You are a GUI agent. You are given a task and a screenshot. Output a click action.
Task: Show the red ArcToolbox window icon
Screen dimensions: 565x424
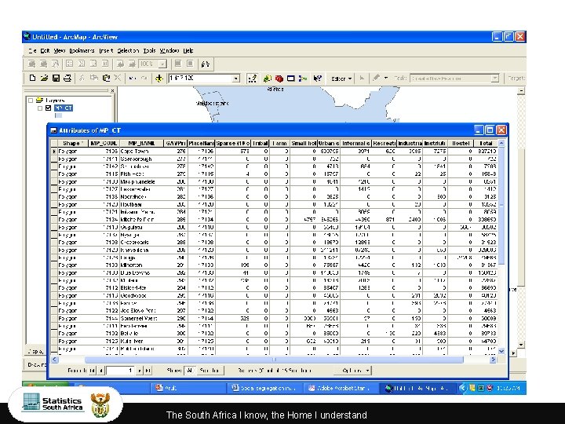tap(279, 79)
